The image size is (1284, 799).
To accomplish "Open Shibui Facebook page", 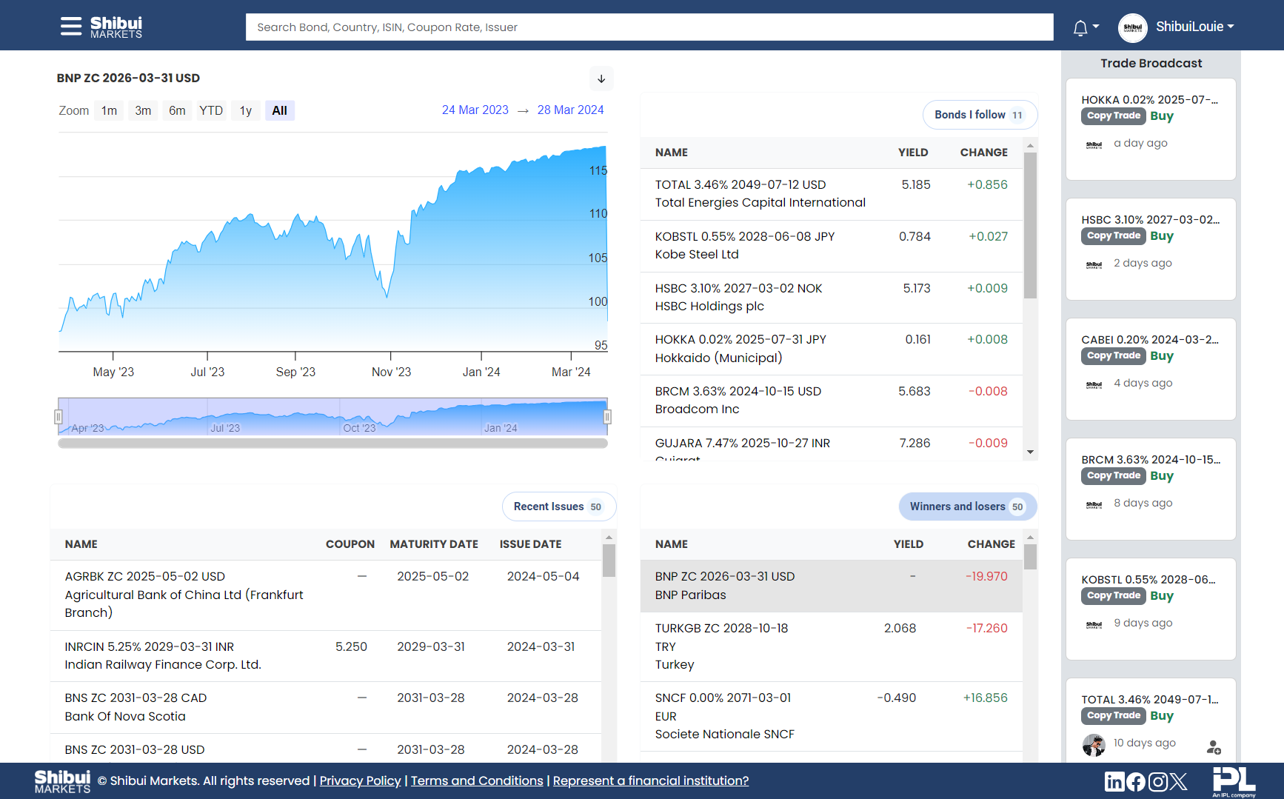I will [x=1135, y=781].
